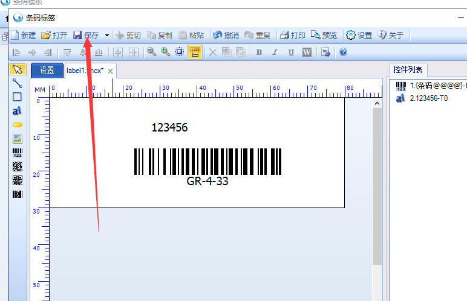
Task: Select the rectangle tool
Action: pos(17,97)
